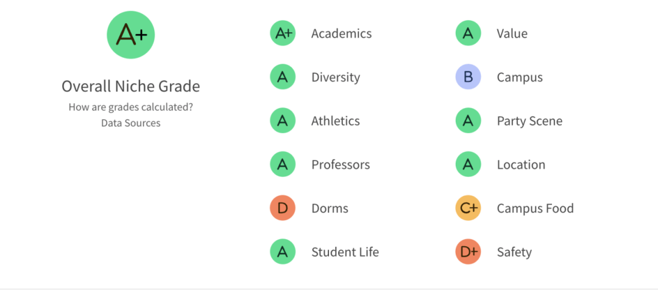Open the Student Life category label
The image size is (658, 290).
pos(345,252)
